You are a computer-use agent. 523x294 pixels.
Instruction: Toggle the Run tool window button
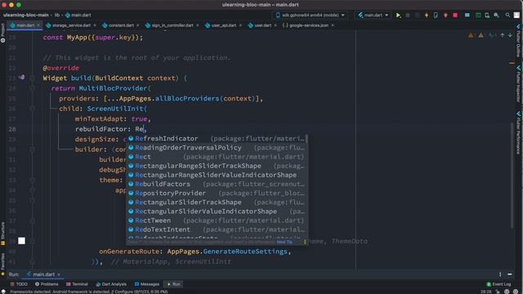[173, 284]
